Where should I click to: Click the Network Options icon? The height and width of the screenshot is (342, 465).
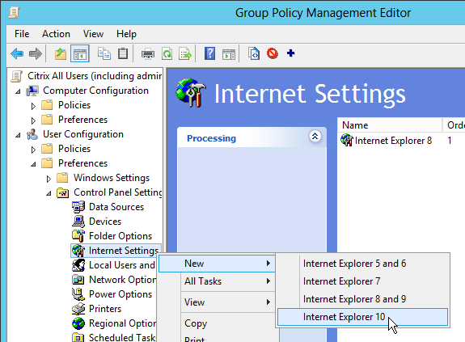[x=78, y=280]
